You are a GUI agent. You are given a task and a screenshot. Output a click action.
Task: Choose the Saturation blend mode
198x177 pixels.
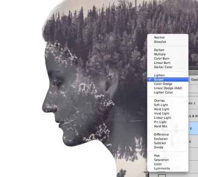pyautogui.click(x=168, y=160)
